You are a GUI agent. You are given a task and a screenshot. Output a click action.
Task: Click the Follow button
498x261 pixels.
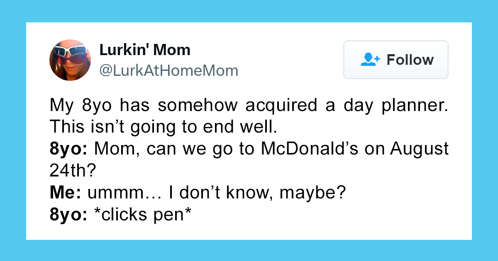[x=396, y=60]
